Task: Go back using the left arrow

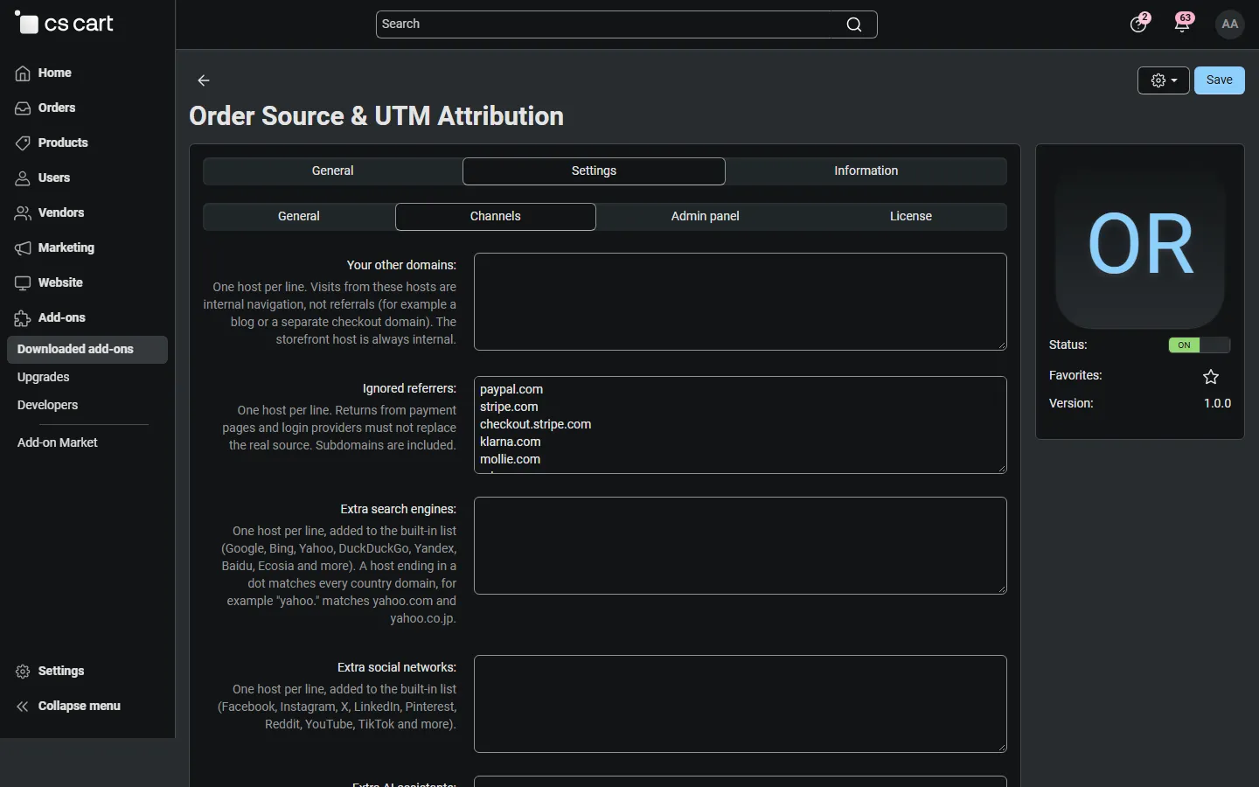Action: (204, 80)
